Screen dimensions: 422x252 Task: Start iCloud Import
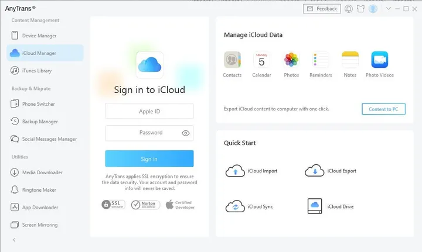251,171
